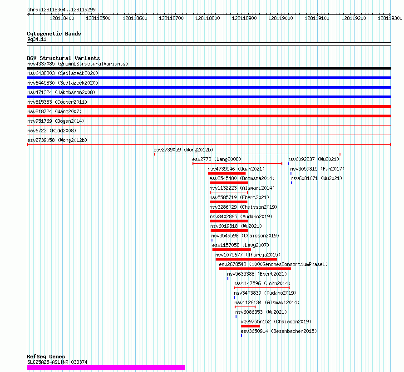The width and height of the screenshot is (404, 372).
Task: Click the thin red line under nsv1147596
Action: click(x=262, y=288)
